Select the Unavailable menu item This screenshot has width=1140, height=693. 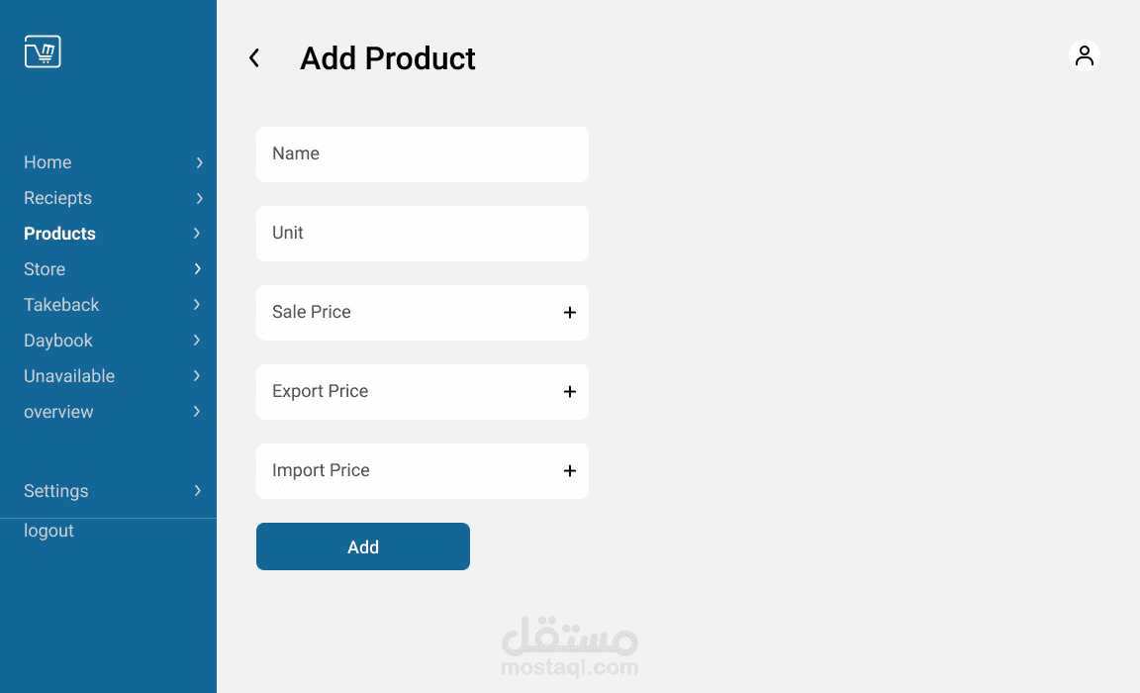[69, 376]
